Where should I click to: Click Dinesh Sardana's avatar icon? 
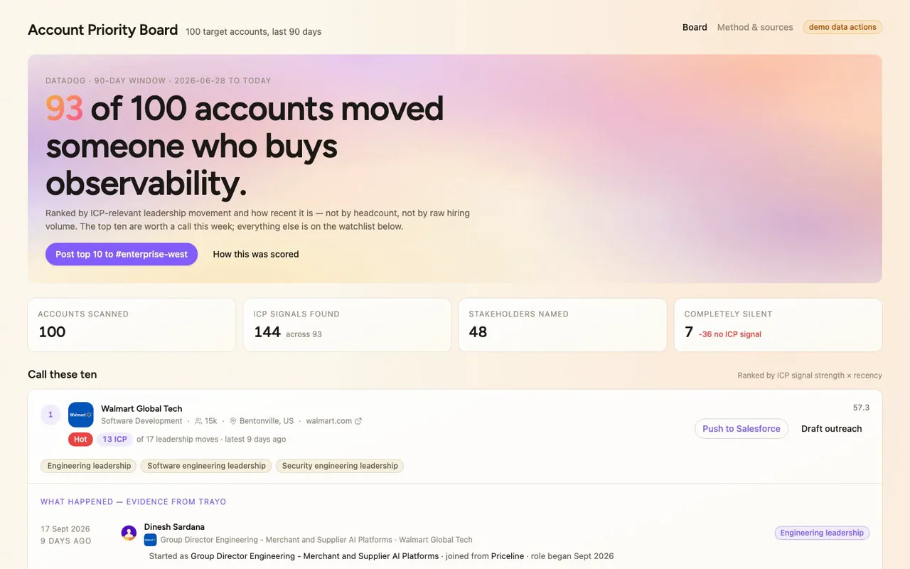[129, 533]
